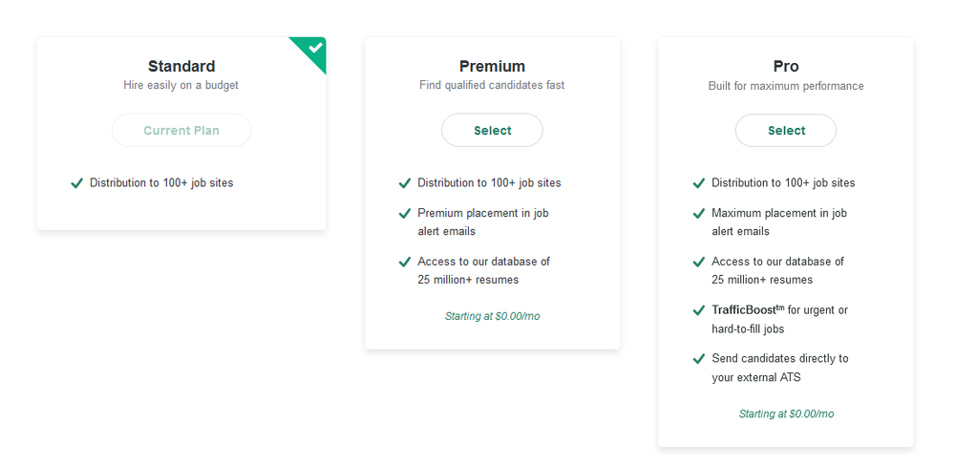Click the Premium plan heading
Screen dimensions: 955x465
(x=492, y=67)
